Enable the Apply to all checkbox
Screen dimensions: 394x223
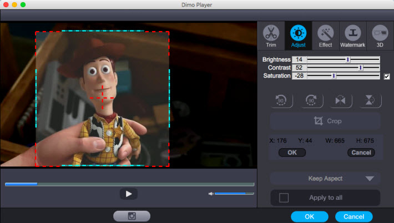pyautogui.click(x=284, y=198)
